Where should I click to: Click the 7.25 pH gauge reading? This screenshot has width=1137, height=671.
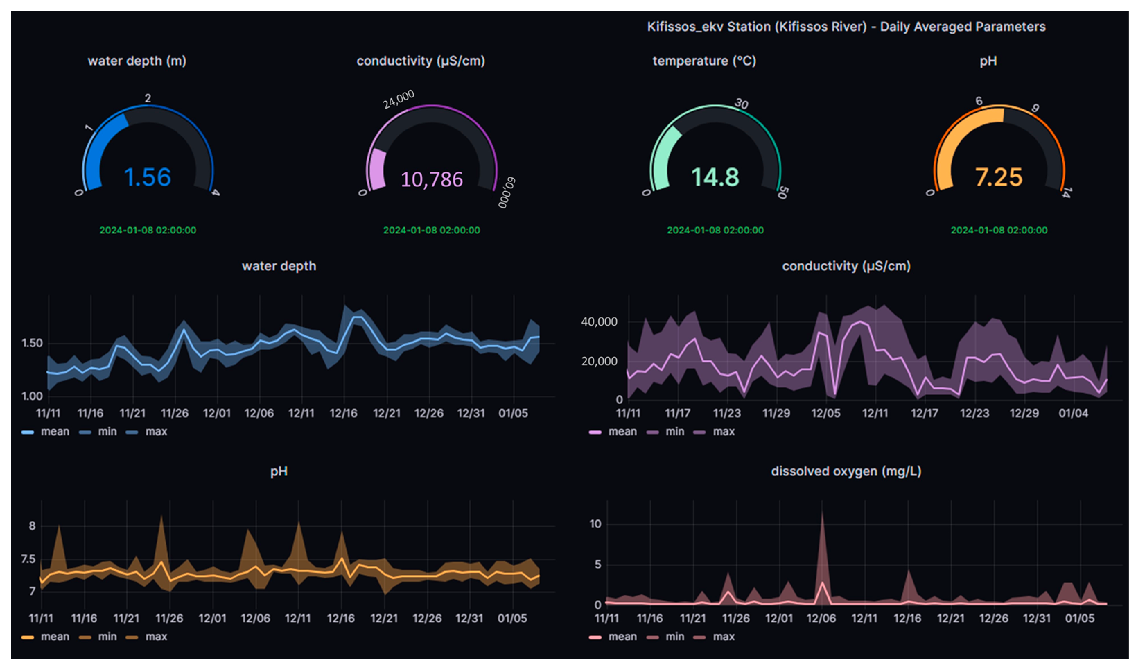point(998,177)
